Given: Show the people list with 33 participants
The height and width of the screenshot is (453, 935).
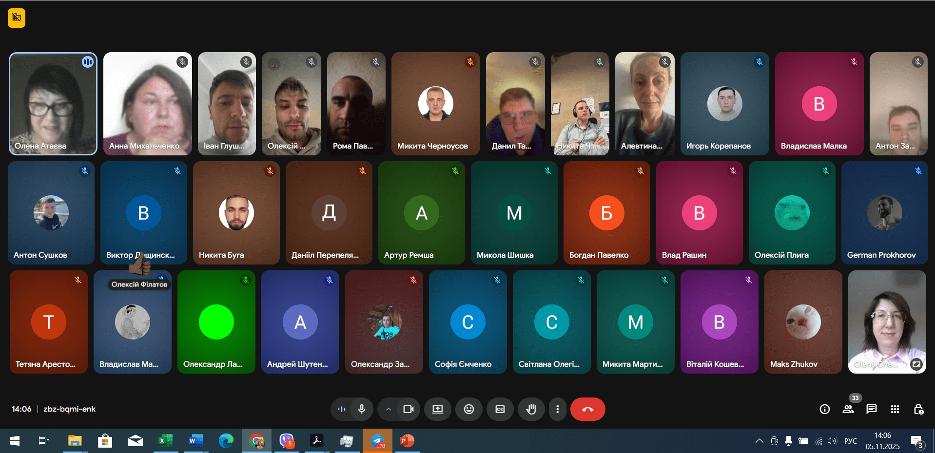Looking at the screenshot, I should 848,409.
